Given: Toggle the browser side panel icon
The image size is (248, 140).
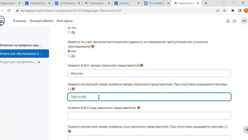Looking at the screenshot, I should pos(239,10).
